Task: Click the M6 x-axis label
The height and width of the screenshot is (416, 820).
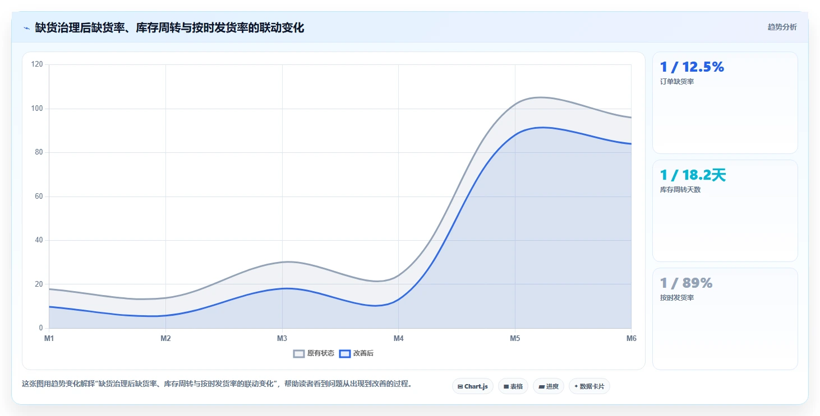Action: click(x=632, y=338)
